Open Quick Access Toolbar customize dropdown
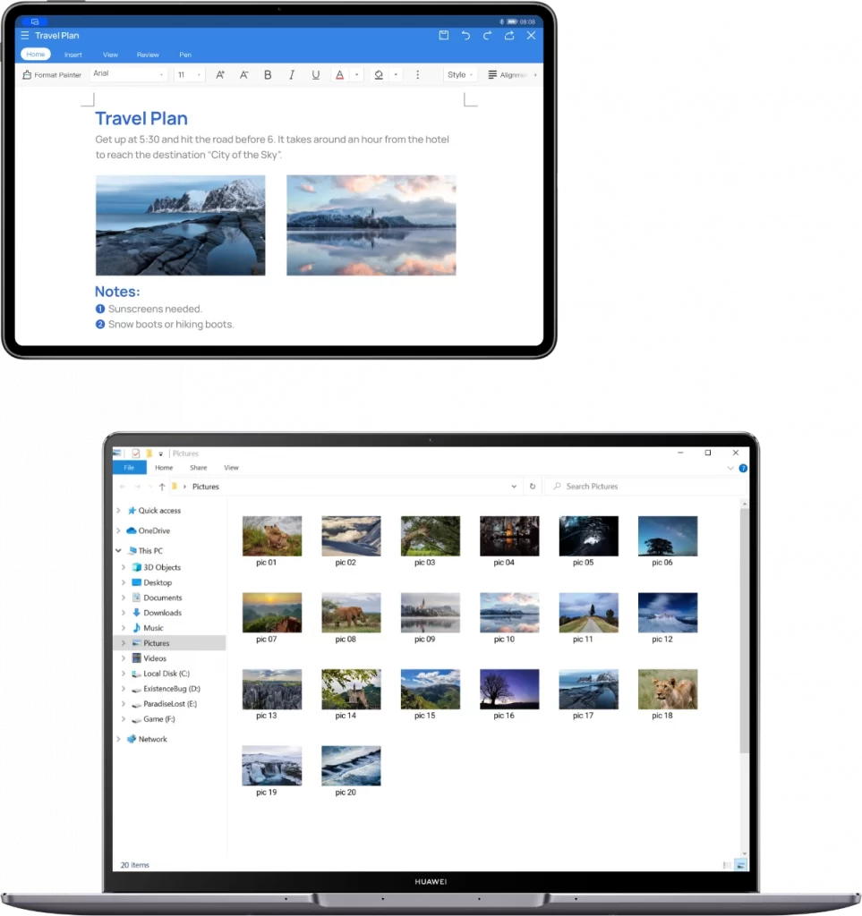The height and width of the screenshot is (916, 862). point(161,454)
